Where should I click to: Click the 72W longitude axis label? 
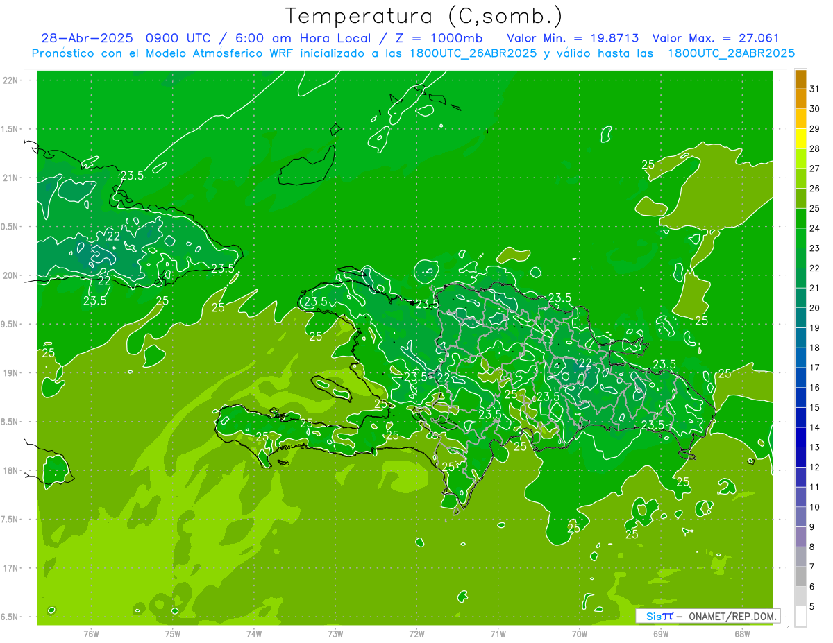[416, 633]
